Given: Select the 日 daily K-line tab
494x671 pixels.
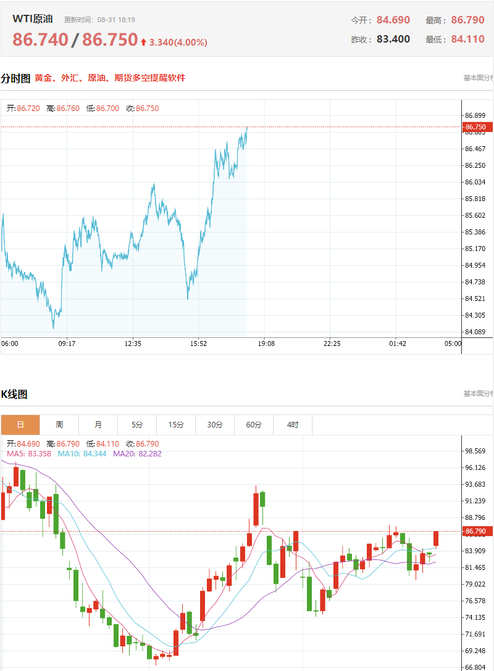Looking at the screenshot, I should (20, 424).
